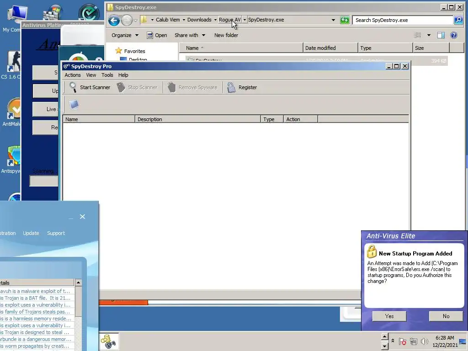Image resolution: width=468 pixels, height=351 pixels.
Task: Click the change view icon in Explorer
Action: click(418, 35)
